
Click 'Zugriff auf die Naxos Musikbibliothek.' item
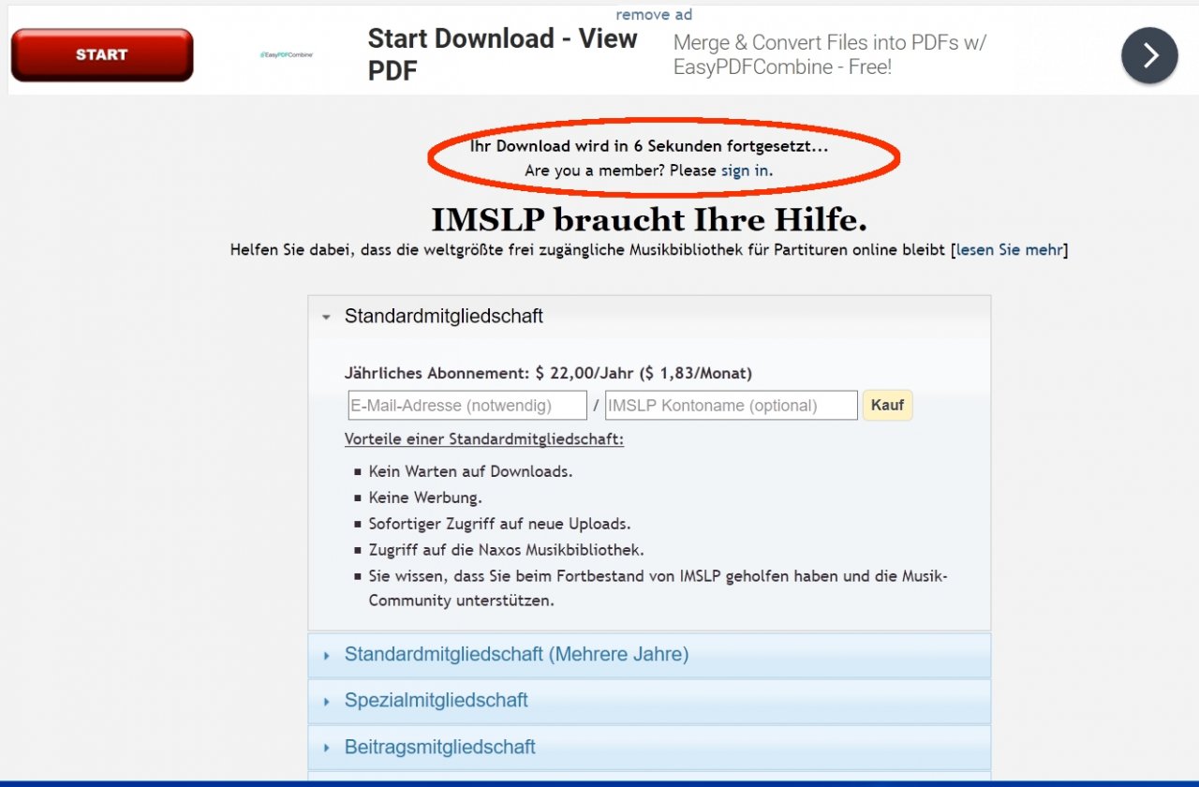pos(506,550)
